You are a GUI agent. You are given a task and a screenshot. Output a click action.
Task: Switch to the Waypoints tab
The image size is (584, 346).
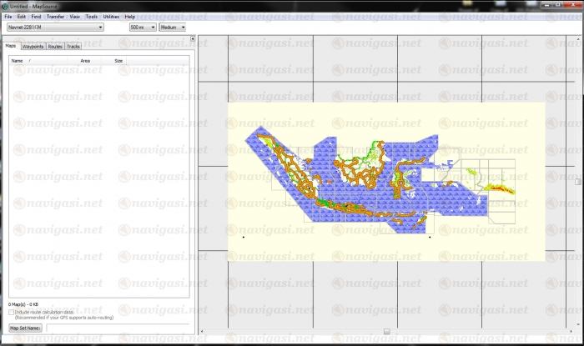33,47
